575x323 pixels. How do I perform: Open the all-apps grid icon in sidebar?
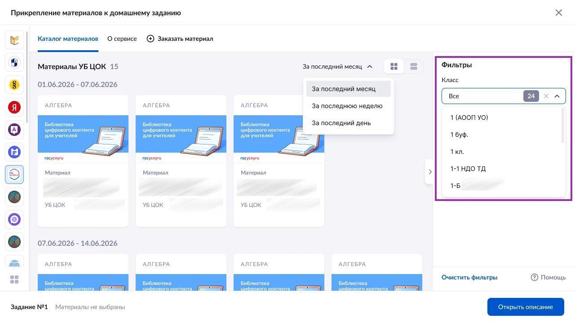coord(14,279)
